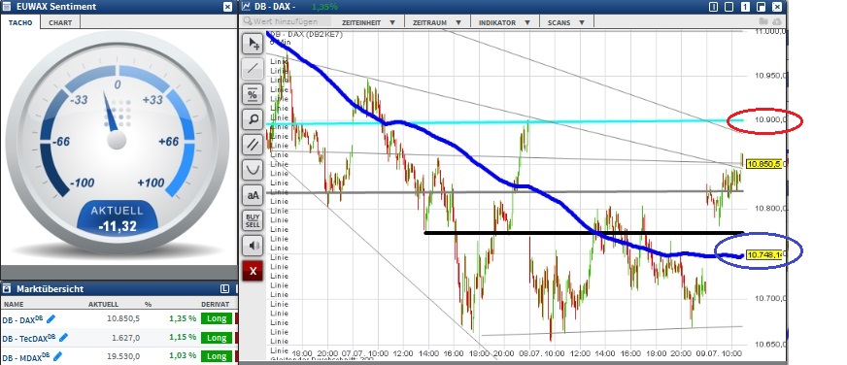Click the 11.000,0 price axis label
847x365 pixels.
(x=769, y=31)
